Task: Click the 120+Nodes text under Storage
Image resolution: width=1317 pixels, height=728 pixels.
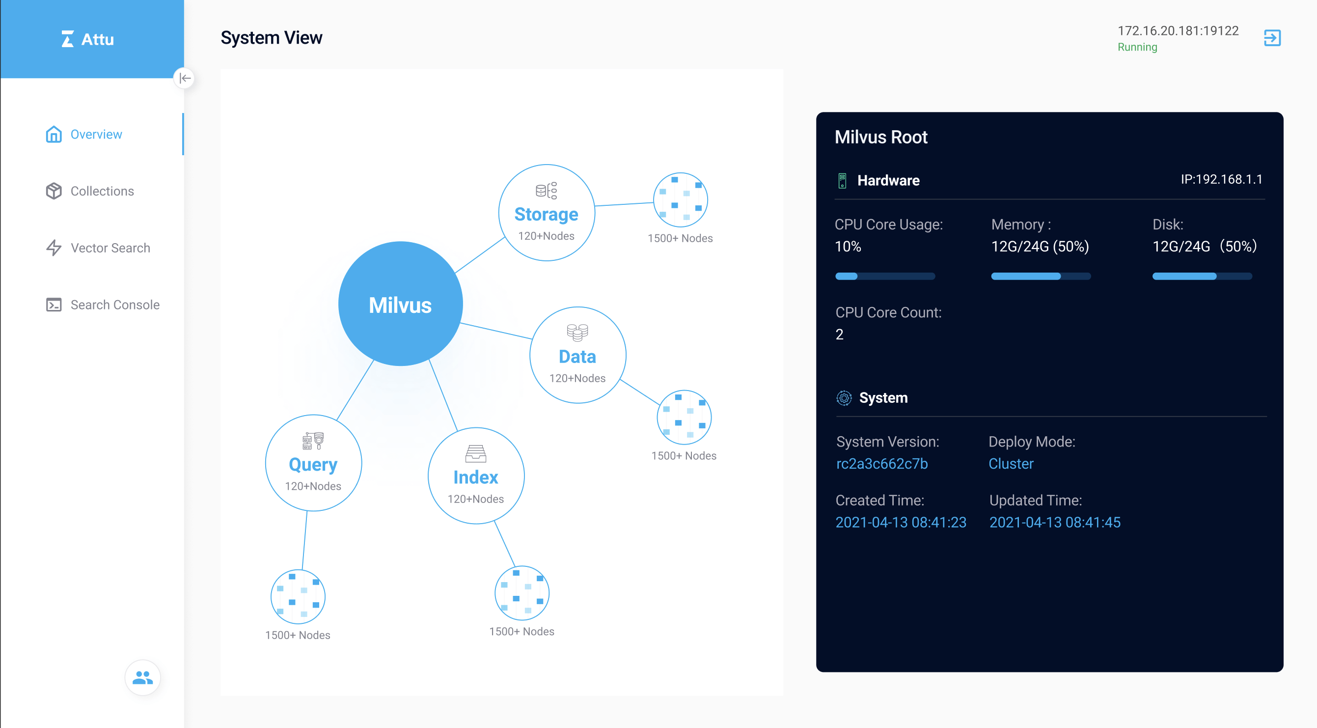Action: (547, 236)
